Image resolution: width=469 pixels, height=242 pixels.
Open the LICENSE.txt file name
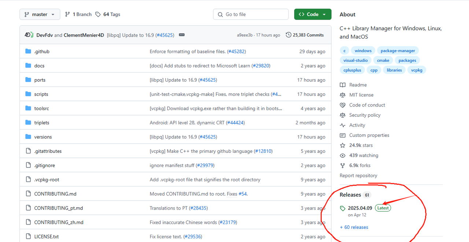coord(47,237)
